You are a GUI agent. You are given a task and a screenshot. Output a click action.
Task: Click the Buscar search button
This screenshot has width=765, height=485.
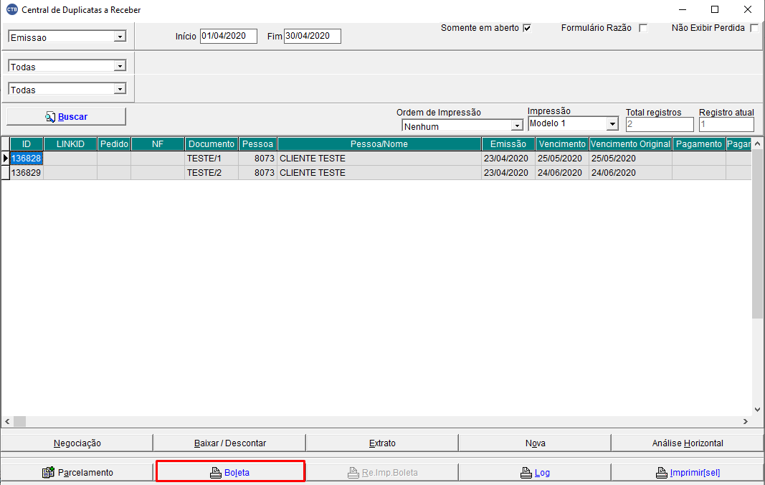click(x=67, y=117)
